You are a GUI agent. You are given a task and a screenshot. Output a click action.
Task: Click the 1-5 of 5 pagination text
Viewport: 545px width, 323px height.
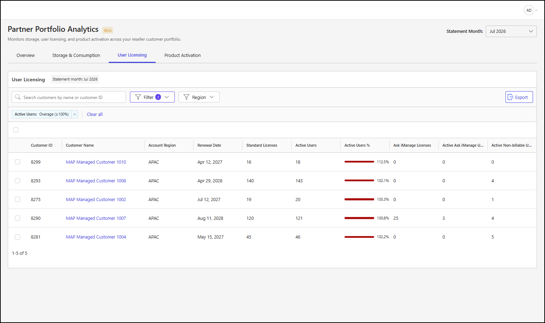coord(20,253)
